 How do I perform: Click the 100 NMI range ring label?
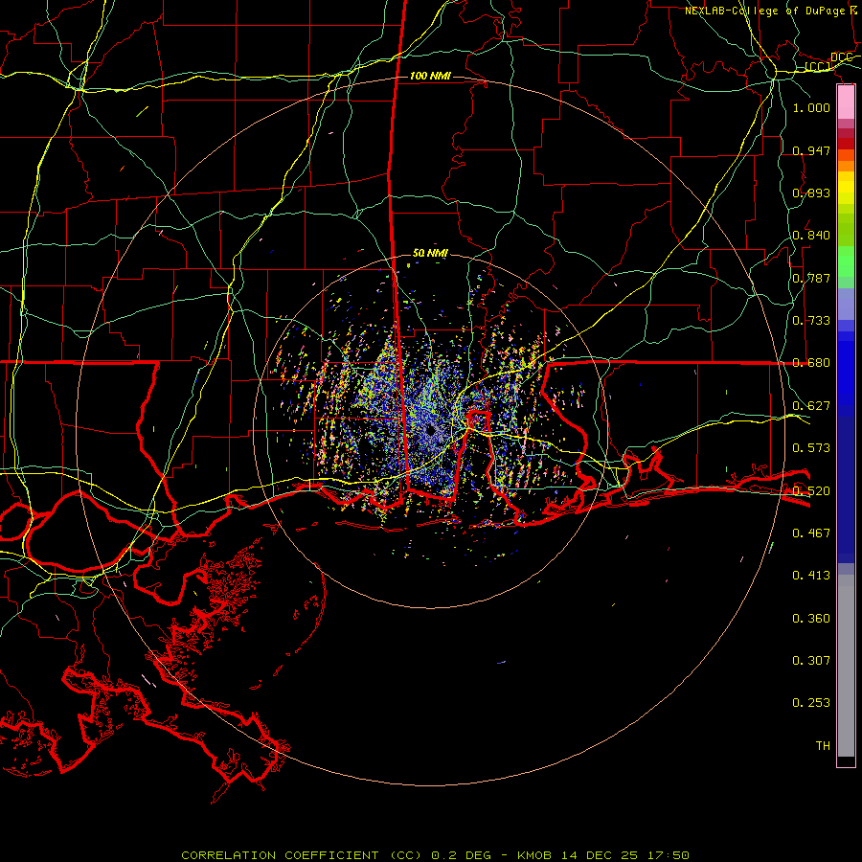[x=430, y=76]
